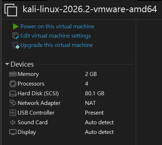Select the Hard Disk 80.1 GB value
The image size is (162, 145).
95,93
